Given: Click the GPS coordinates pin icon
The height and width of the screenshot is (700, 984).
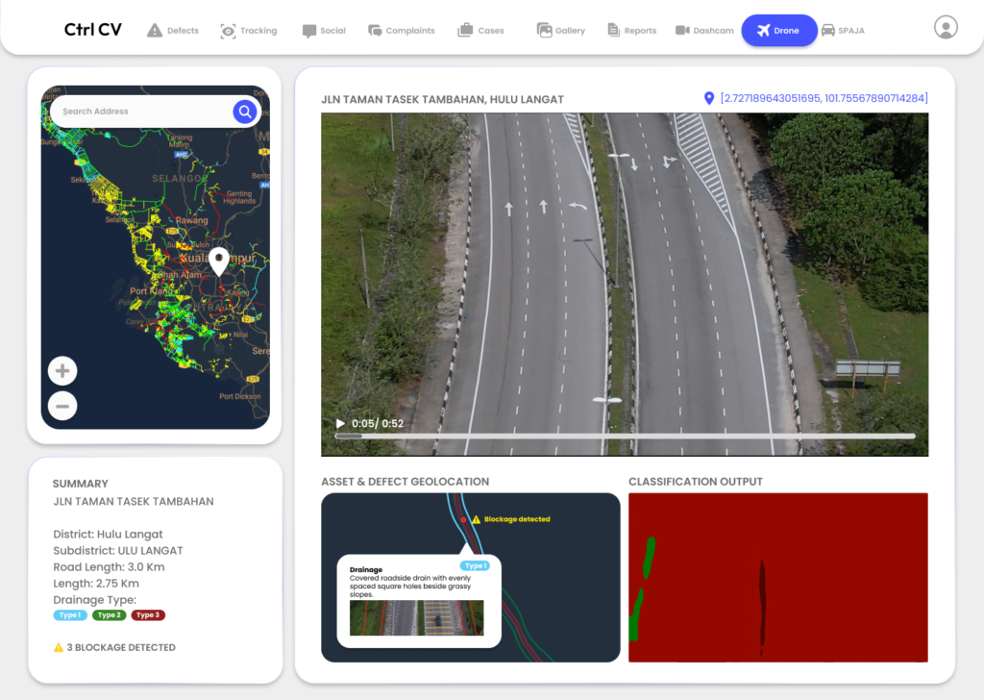Looking at the screenshot, I should 709,98.
